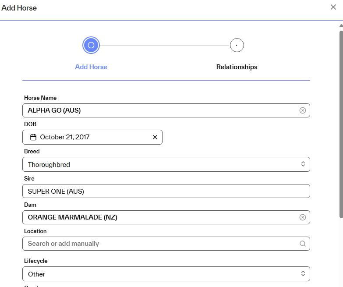Click into the Sire text field

pos(166,191)
